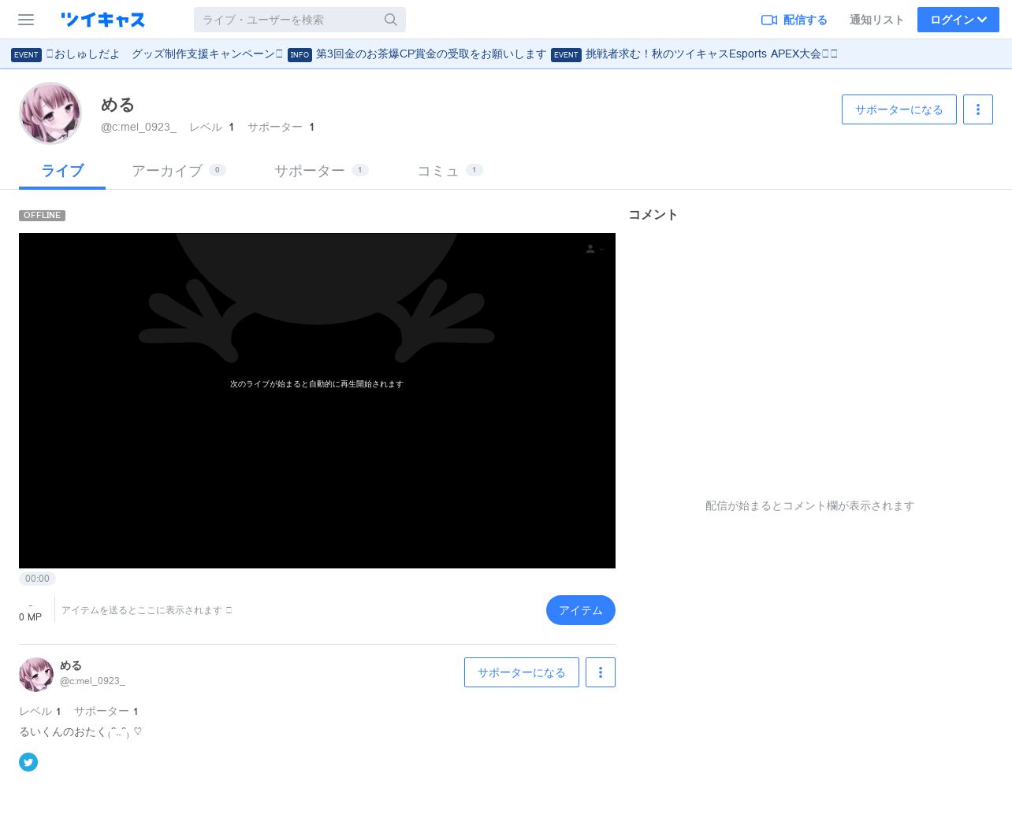This screenshot has height=829, width=1012.
Task: Expand the ログイン dropdown button
Action: point(958,20)
